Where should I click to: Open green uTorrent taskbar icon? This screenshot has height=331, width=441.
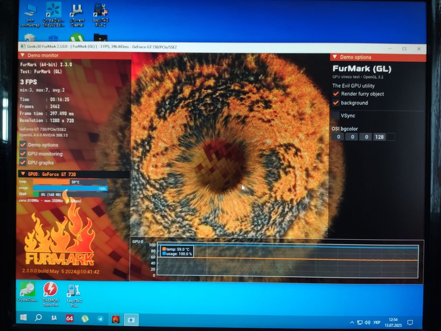(85, 319)
